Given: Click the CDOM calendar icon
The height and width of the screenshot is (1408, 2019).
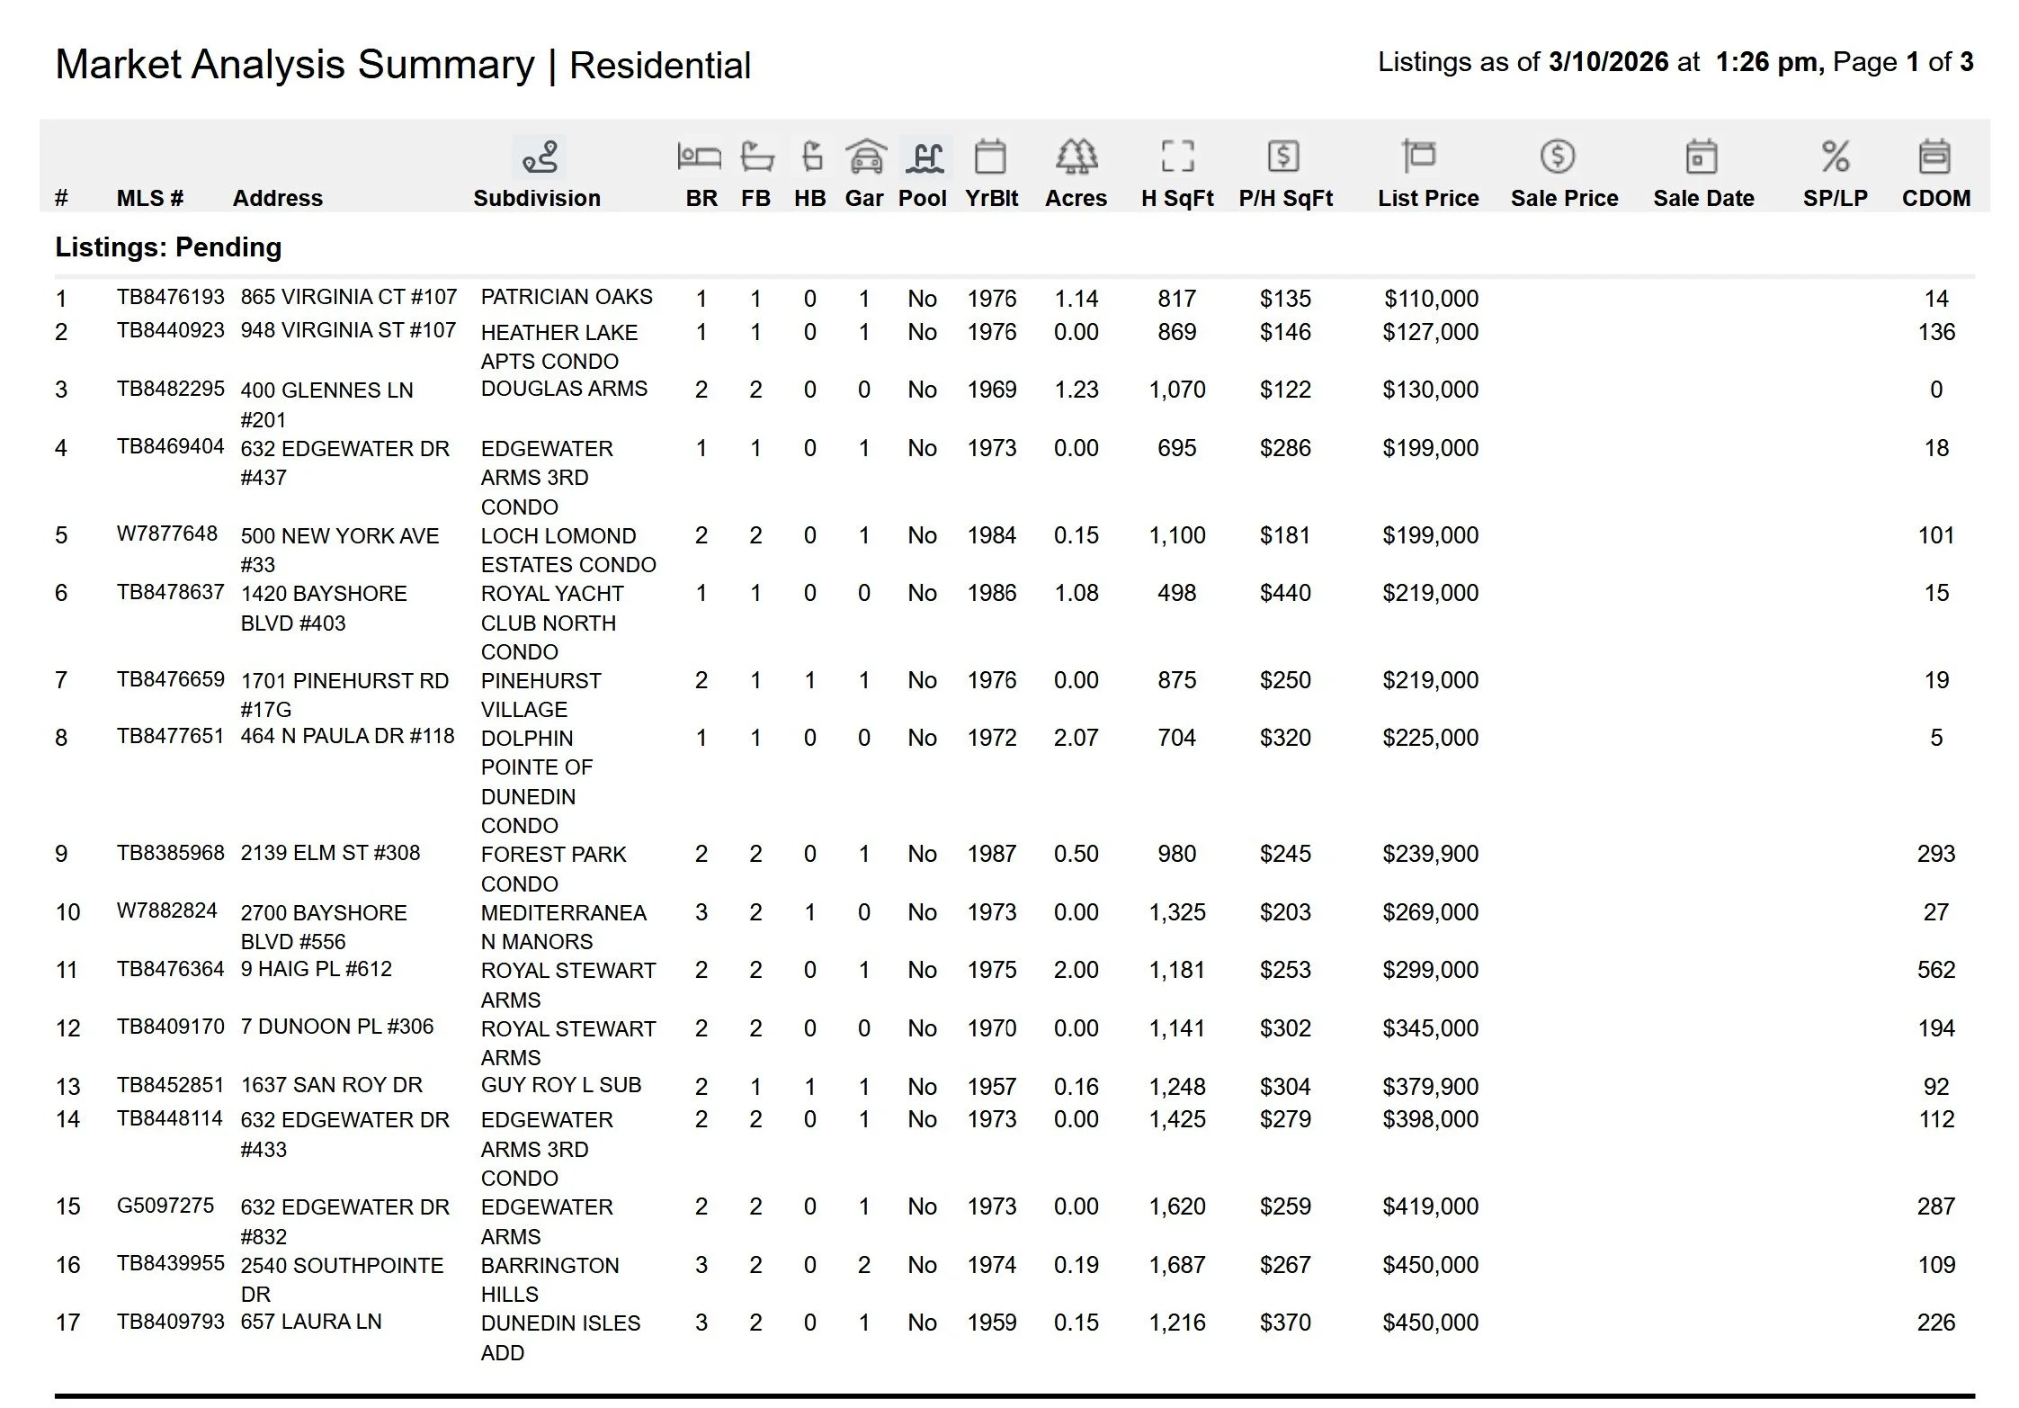Looking at the screenshot, I should coord(1934,157).
